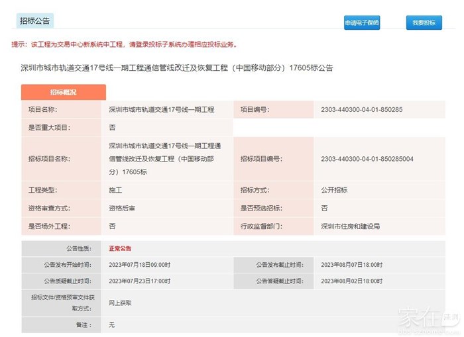Click publish deadline 2023年08月07日18:00时
464x337 pixels.
[x=351, y=265]
